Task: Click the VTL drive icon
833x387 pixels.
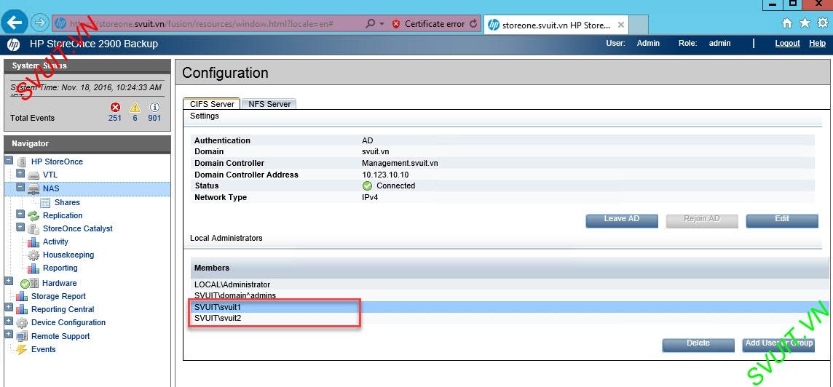Action: 33,175
